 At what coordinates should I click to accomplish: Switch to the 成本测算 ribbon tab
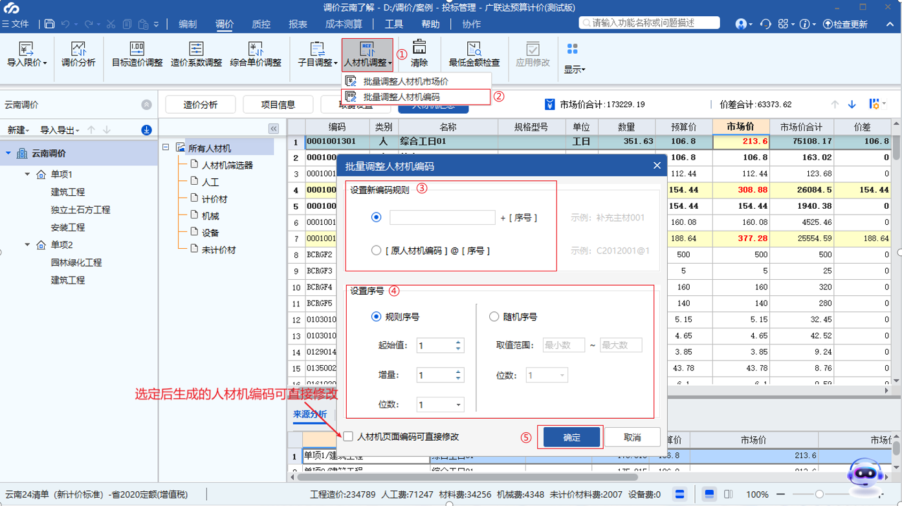pyautogui.click(x=344, y=24)
